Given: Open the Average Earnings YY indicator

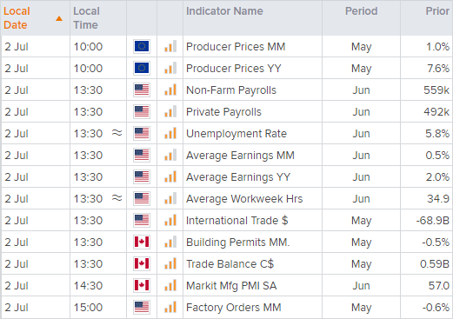Looking at the screenshot, I should (238, 177).
